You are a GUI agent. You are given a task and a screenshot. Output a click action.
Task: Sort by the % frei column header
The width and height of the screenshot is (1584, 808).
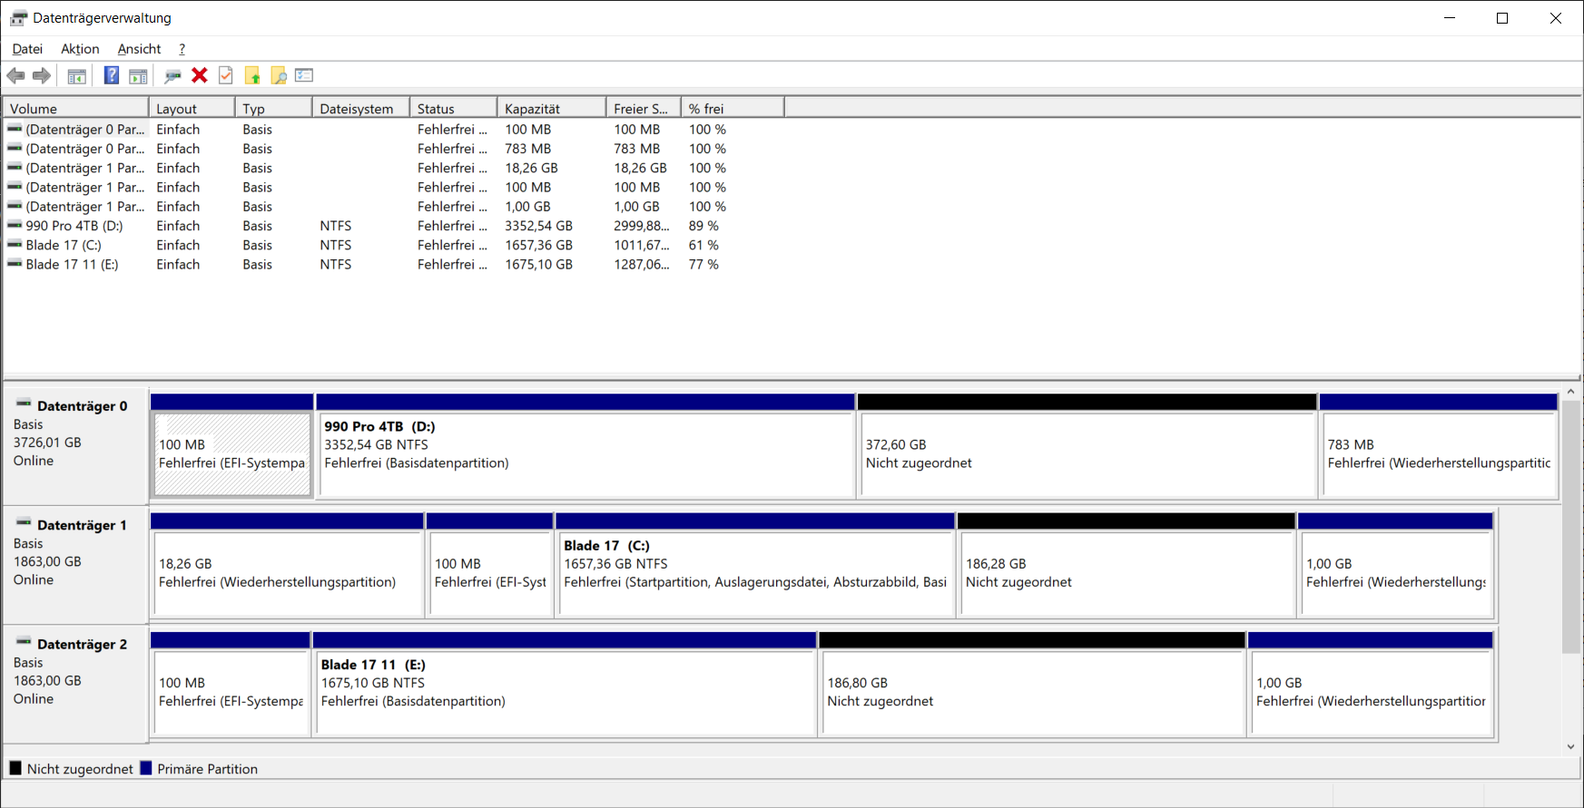(x=732, y=109)
